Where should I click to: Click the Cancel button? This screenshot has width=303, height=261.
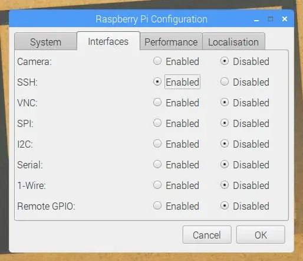click(x=207, y=235)
